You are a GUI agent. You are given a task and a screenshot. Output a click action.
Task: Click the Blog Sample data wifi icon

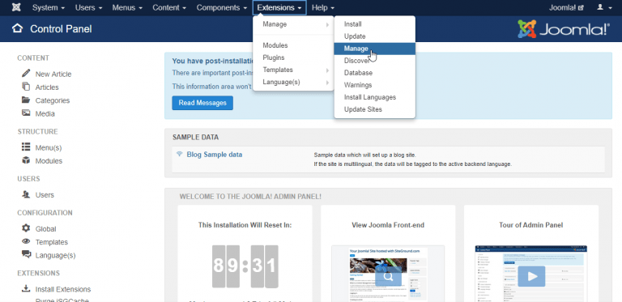point(179,154)
